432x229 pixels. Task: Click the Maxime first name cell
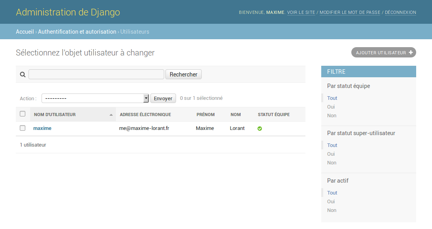[x=205, y=128]
